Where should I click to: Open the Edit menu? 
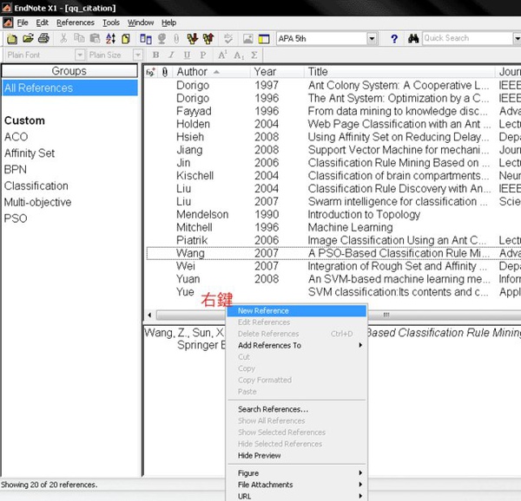[43, 23]
